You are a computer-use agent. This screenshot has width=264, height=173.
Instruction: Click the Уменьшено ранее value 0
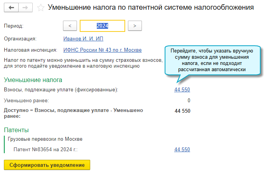coord(189,100)
